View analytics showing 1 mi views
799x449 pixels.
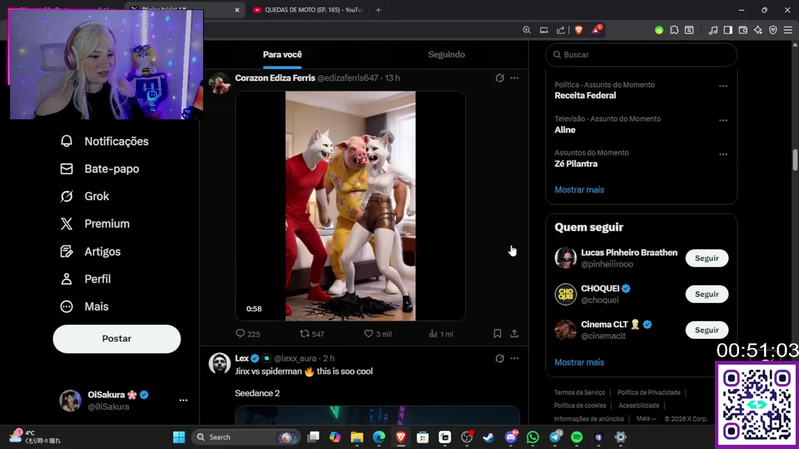441,334
